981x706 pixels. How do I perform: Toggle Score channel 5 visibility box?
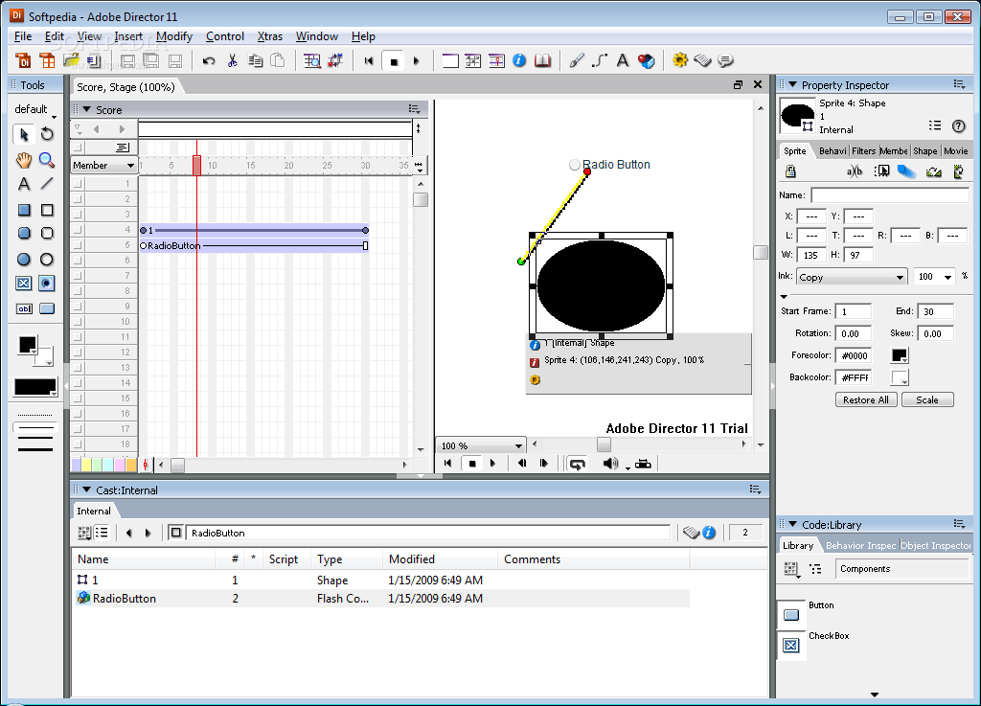pyautogui.click(x=78, y=246)
